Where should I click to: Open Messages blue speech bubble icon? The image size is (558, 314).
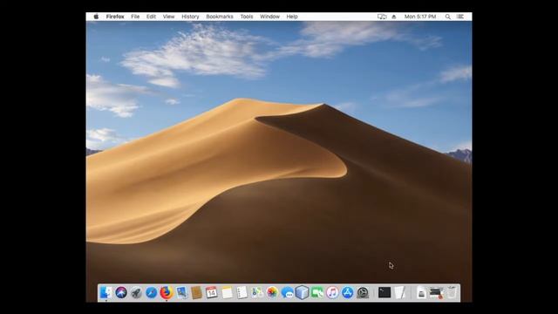tap(287, 293)
